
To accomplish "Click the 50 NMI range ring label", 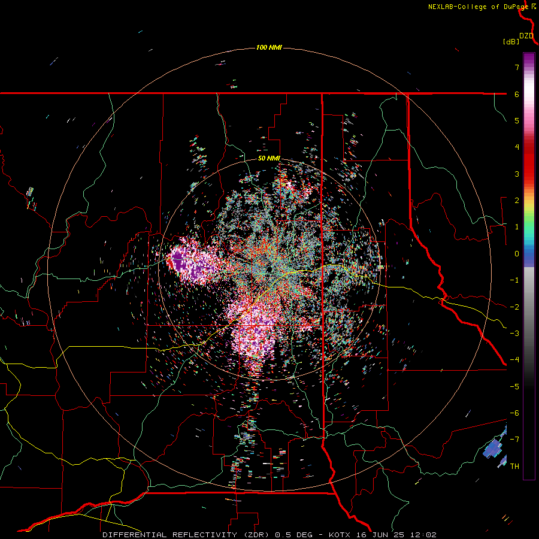I will point(269,159).
